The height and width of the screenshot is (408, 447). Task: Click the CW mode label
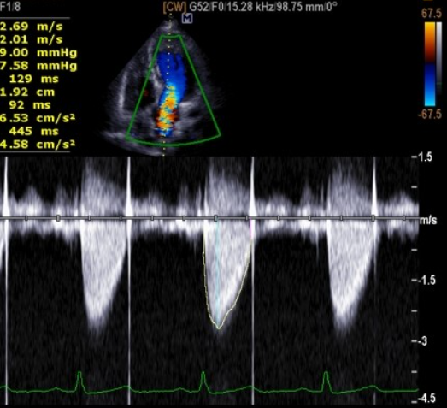[x=174, y=6]
